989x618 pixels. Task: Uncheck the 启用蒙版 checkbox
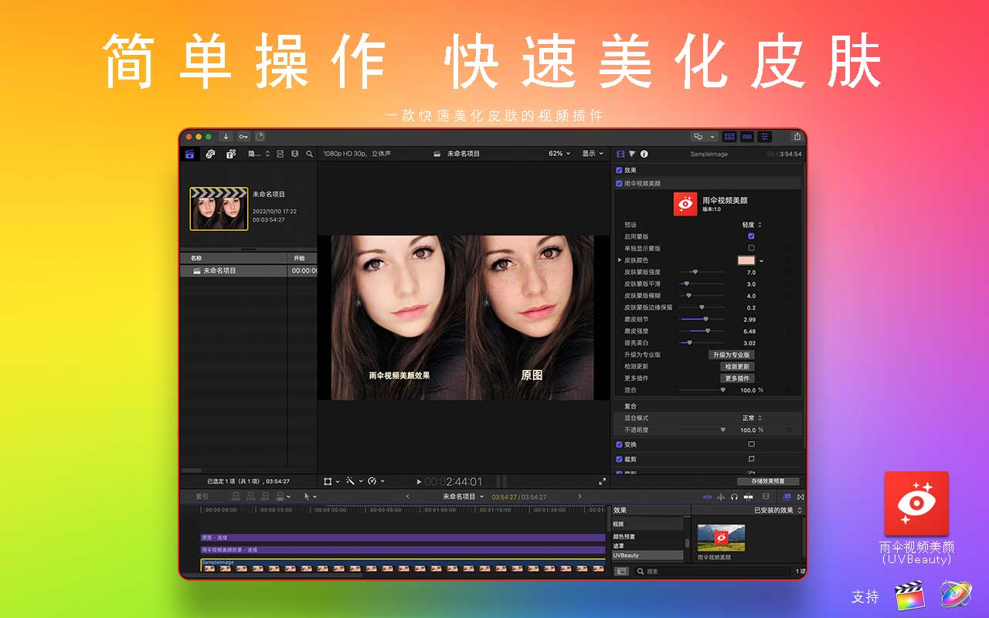pyautogui.click(x=751, y=236)
